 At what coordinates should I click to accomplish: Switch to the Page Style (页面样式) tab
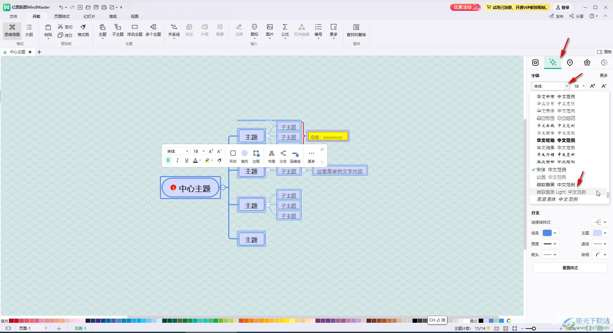tap(62, 16)
